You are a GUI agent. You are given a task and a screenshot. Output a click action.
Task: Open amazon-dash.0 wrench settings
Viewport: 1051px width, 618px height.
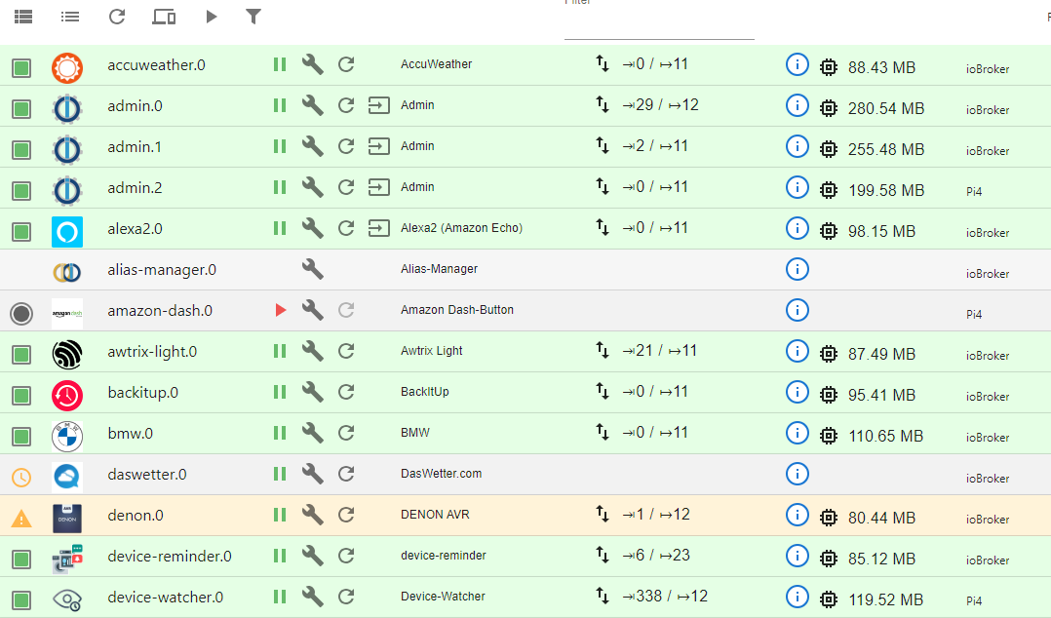pos(312,310)
